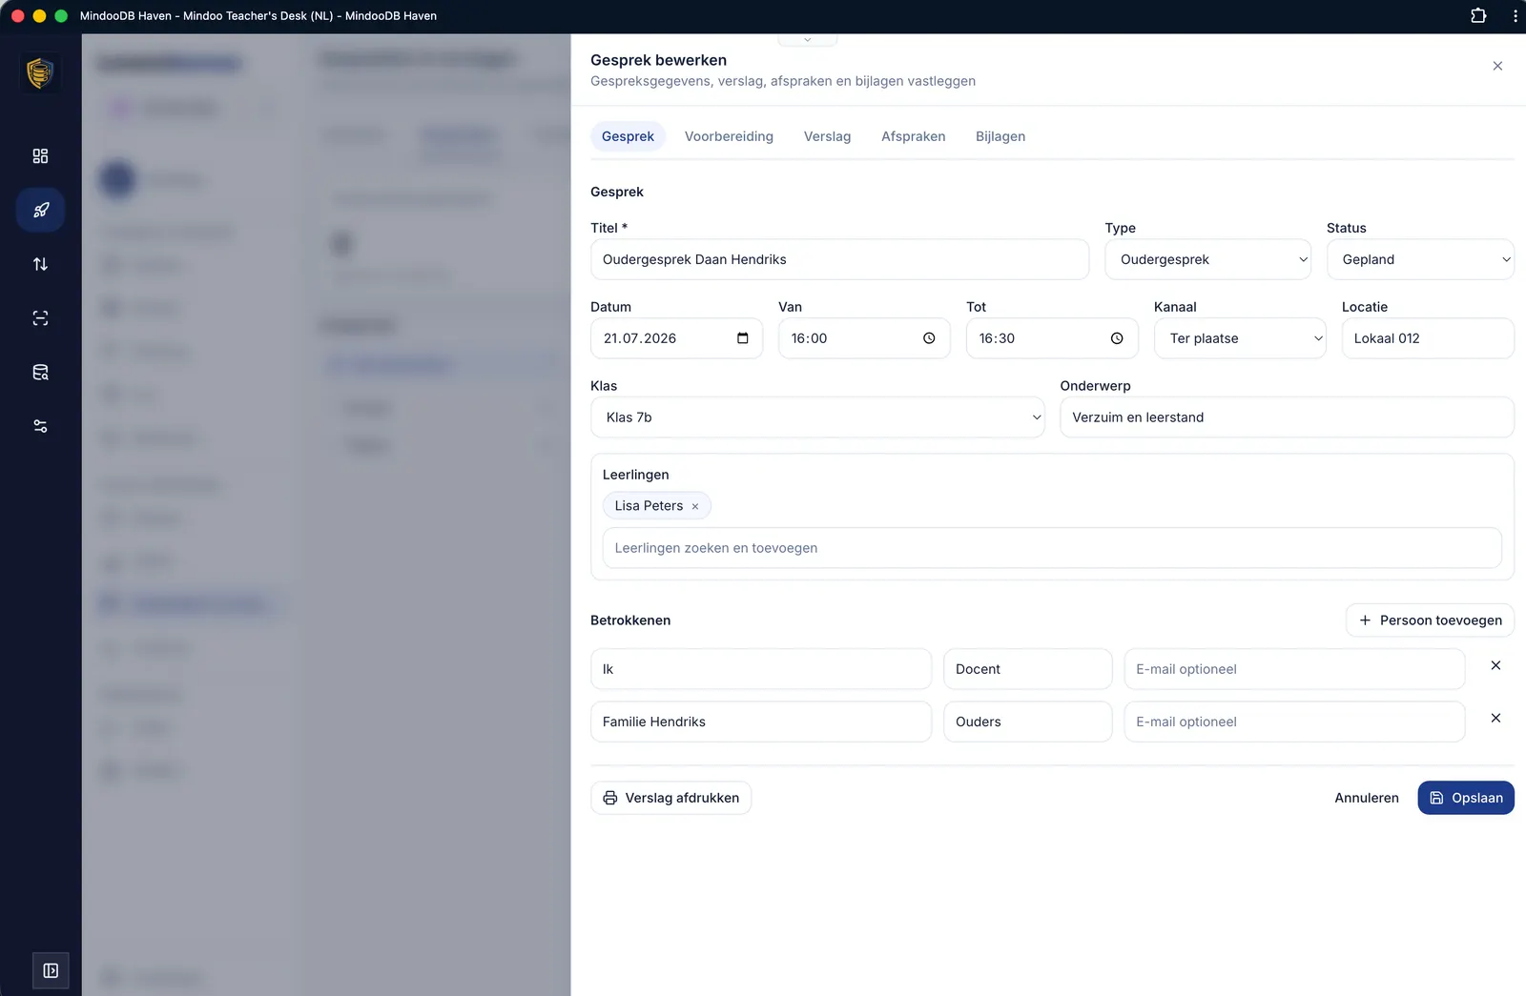Expand the Klas dropdown showing Klas 7b

817,417
